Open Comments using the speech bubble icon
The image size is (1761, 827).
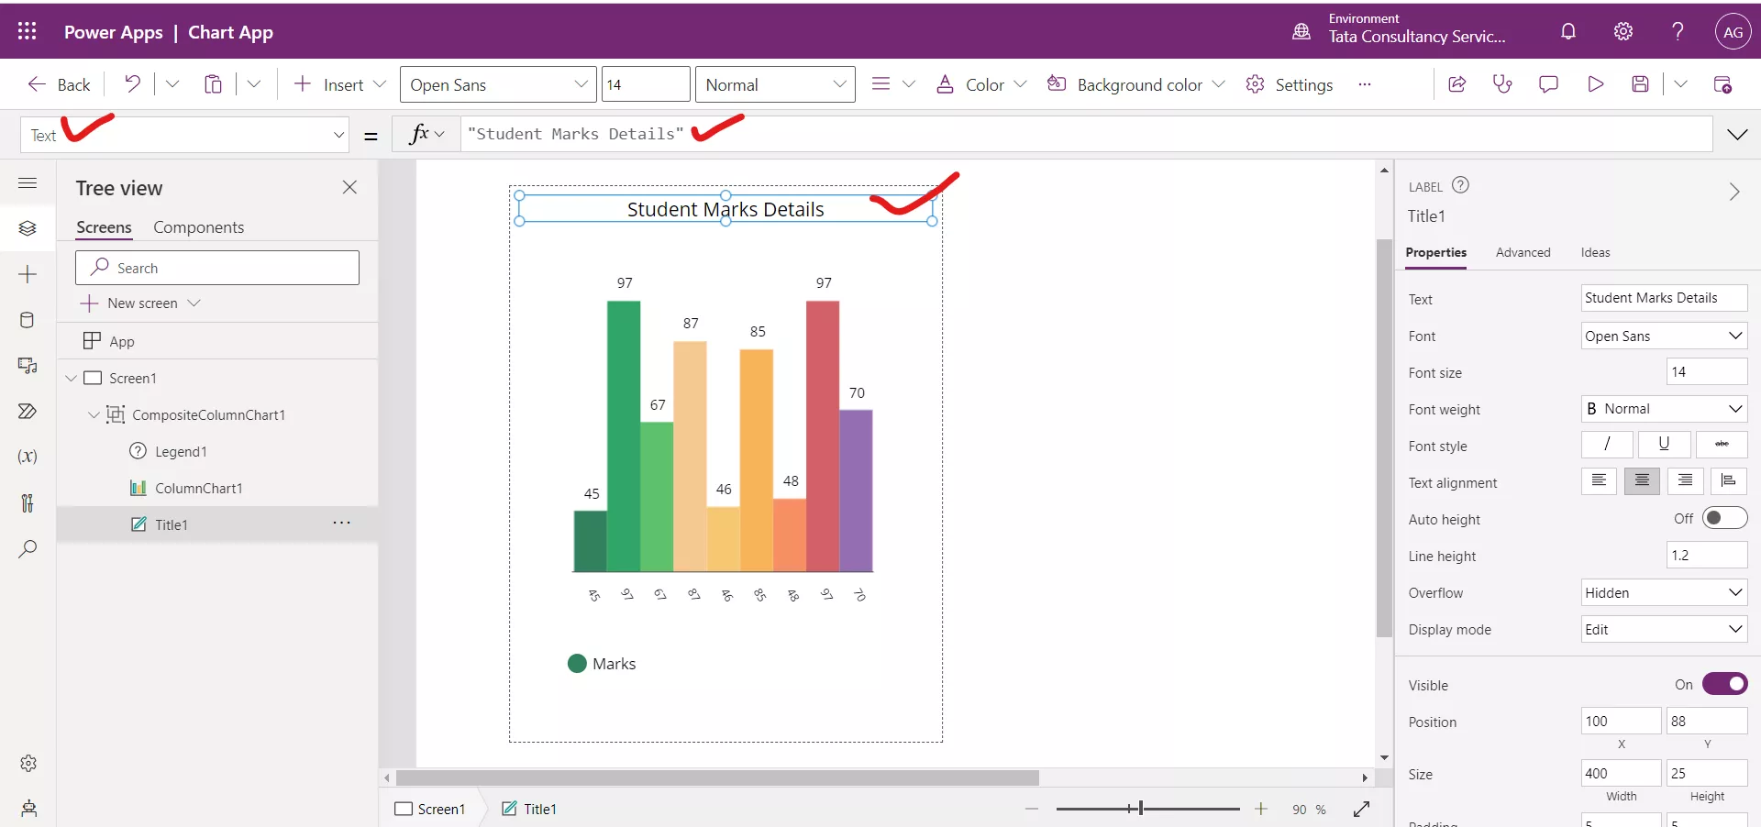tap(1548, 83)
